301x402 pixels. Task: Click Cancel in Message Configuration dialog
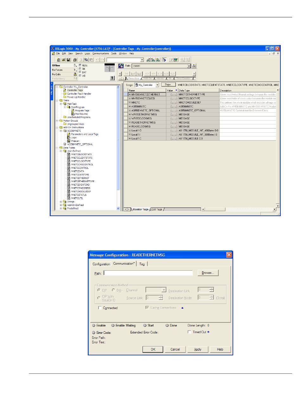175,349
